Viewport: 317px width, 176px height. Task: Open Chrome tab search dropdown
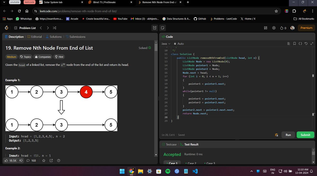tap(3, 2)
